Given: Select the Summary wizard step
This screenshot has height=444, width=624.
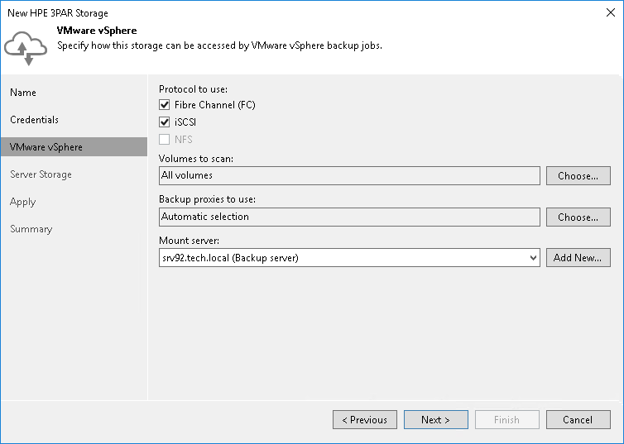Looking at the screenshot, I should 31,229.
